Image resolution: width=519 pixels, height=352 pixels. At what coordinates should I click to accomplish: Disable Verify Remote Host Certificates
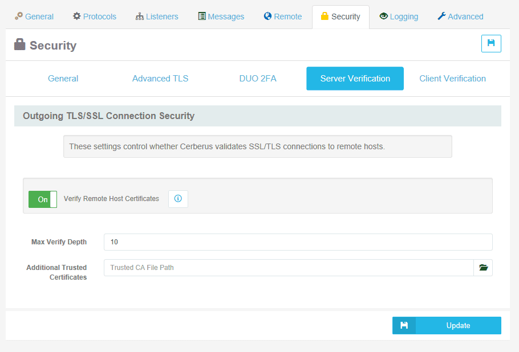(x=42, y=199)
